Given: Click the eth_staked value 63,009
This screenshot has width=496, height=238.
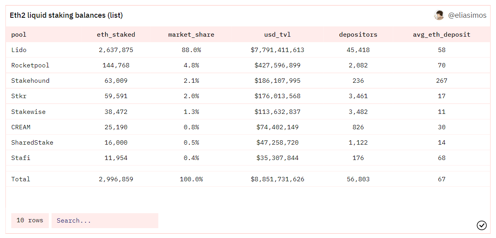Looking at the screenshot, I should click(x=116, y=81).
